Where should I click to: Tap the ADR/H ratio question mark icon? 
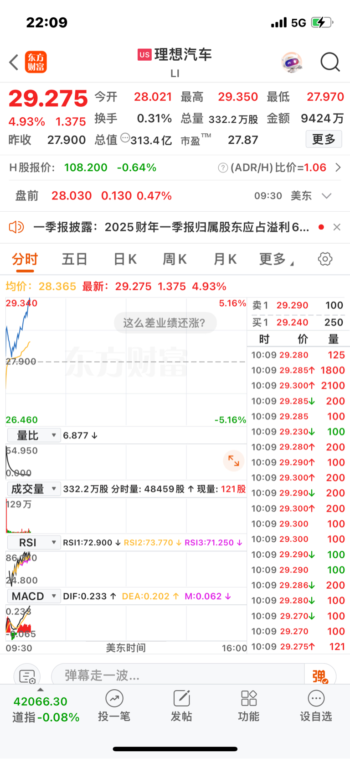click(223, 168)
